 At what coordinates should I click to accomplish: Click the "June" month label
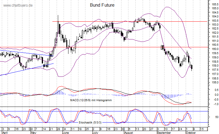coord(66,132)
